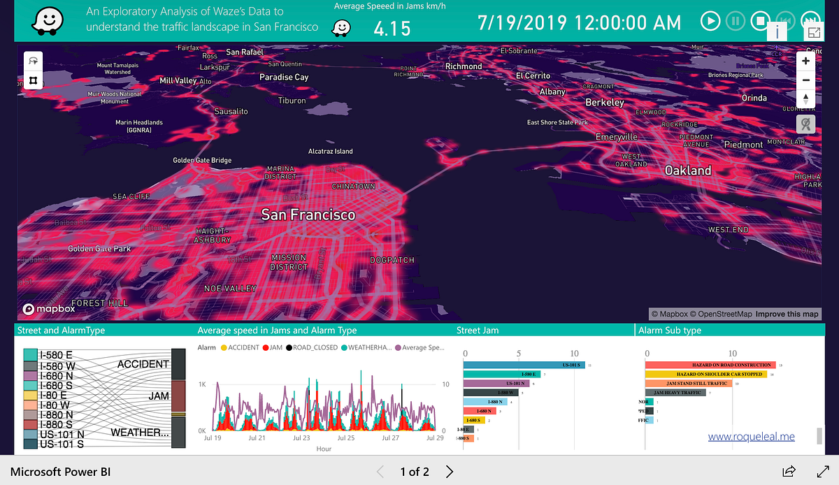Open fullscreen mode from the bottom-right icon

coord(822,472)
